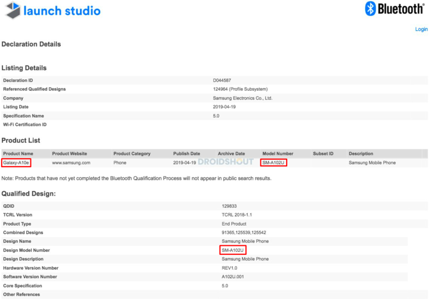Screen dimensions: 429x299
Task: Click the Archive Date column header
Action: (x=231, y=153)
